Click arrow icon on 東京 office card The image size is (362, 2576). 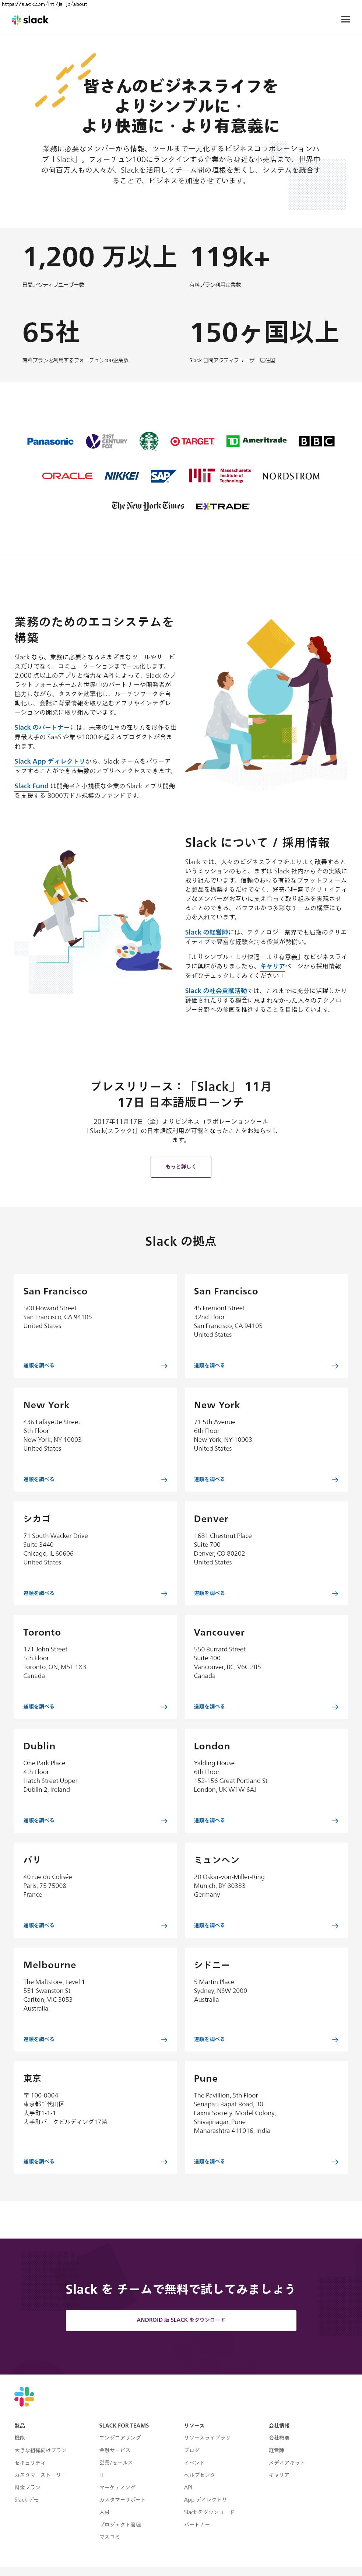tap(164, 2162)
